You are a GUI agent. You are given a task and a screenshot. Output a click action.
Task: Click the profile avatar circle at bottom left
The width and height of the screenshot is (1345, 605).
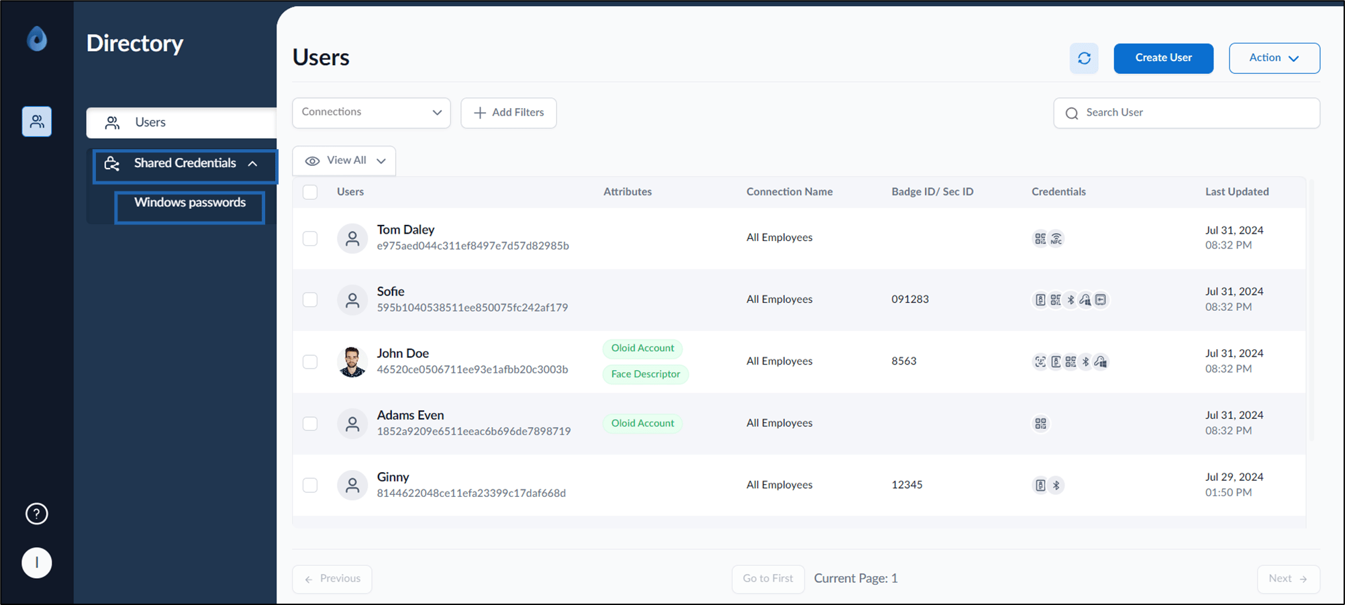point(37,563)
